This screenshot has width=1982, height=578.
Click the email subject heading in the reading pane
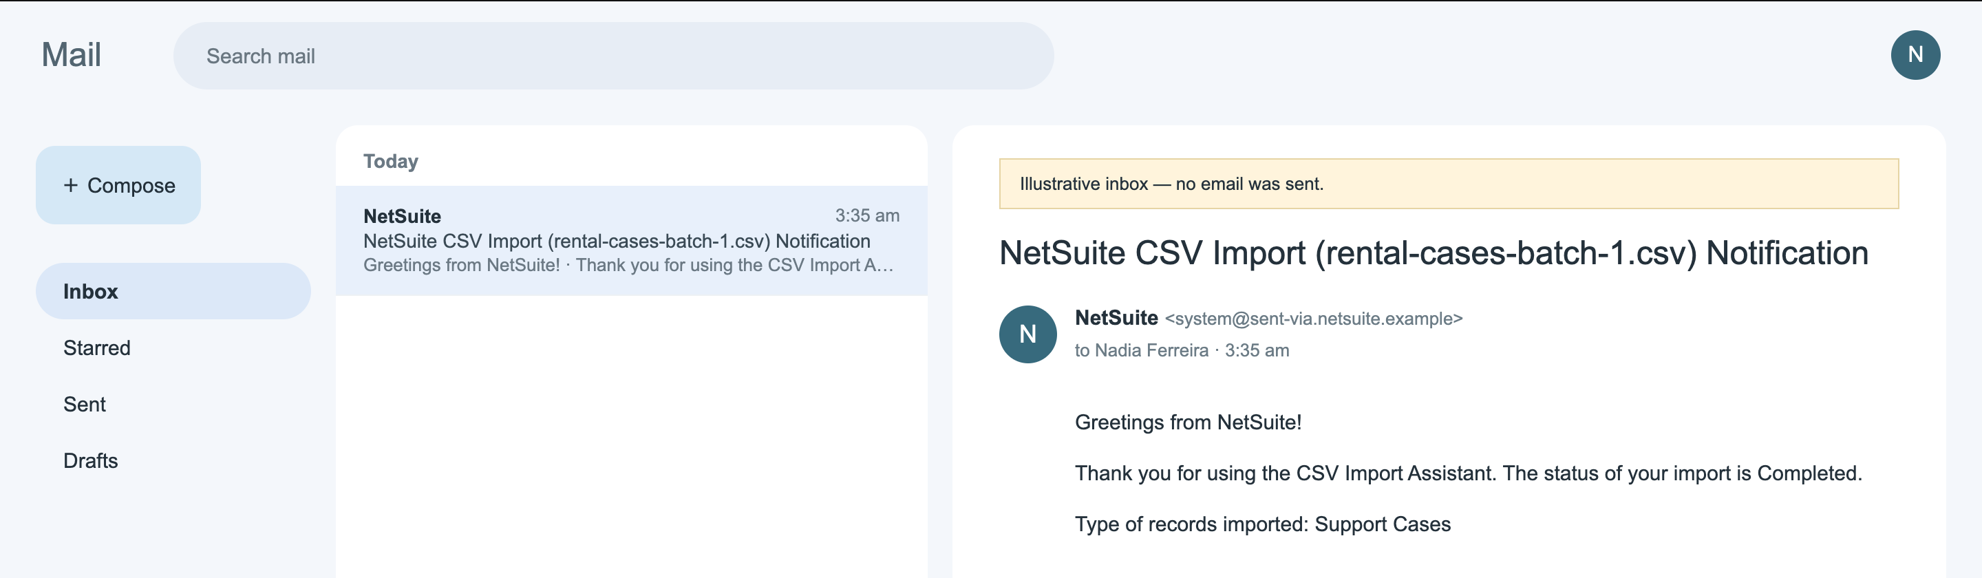pos(1433,253)
